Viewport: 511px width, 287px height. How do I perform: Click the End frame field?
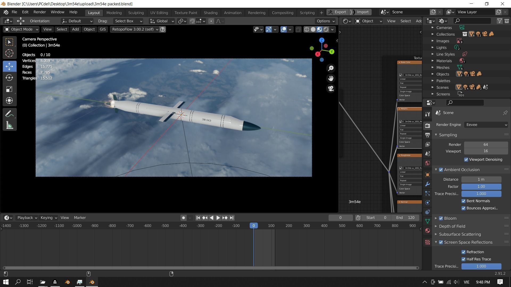pos(405,218)
